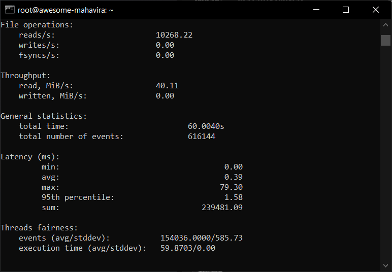Click the latency sum value 239481.09
The height and width of the screenshot is (272, 392).
(222, 208)
